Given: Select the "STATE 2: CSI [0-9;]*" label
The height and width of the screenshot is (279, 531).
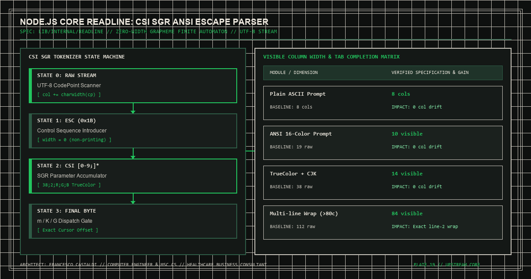Looking at the screenshot, I should [68, 166].
